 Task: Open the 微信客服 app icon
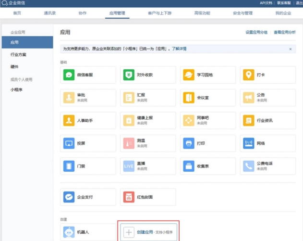point(69,75)
